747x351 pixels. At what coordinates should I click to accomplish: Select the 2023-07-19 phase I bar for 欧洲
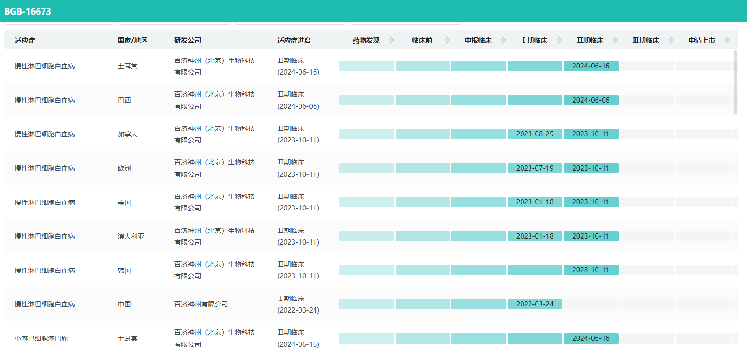click(x=535, y=168)
